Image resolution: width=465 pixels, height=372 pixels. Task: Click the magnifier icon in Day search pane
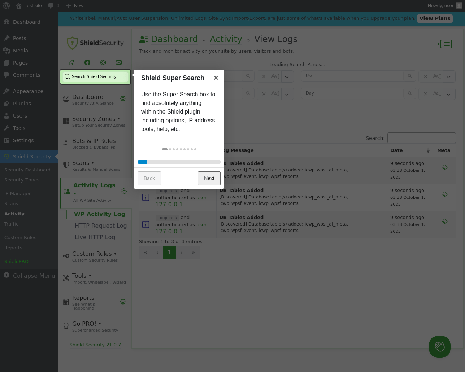pos(410,93)
